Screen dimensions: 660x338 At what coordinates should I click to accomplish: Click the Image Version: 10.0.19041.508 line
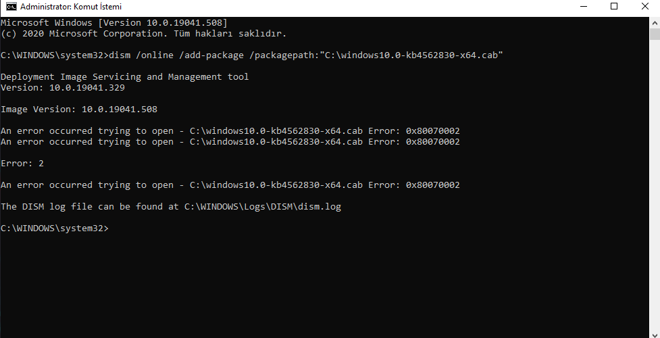[x=79, y=110]
